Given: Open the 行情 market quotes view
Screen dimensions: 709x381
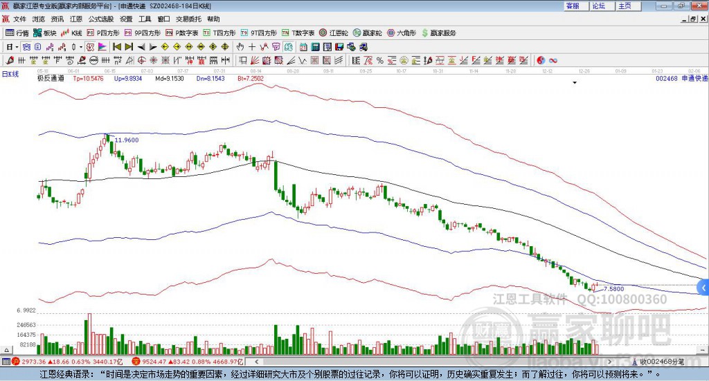Looking at the screenshot, I should click(x=17, y=33).
